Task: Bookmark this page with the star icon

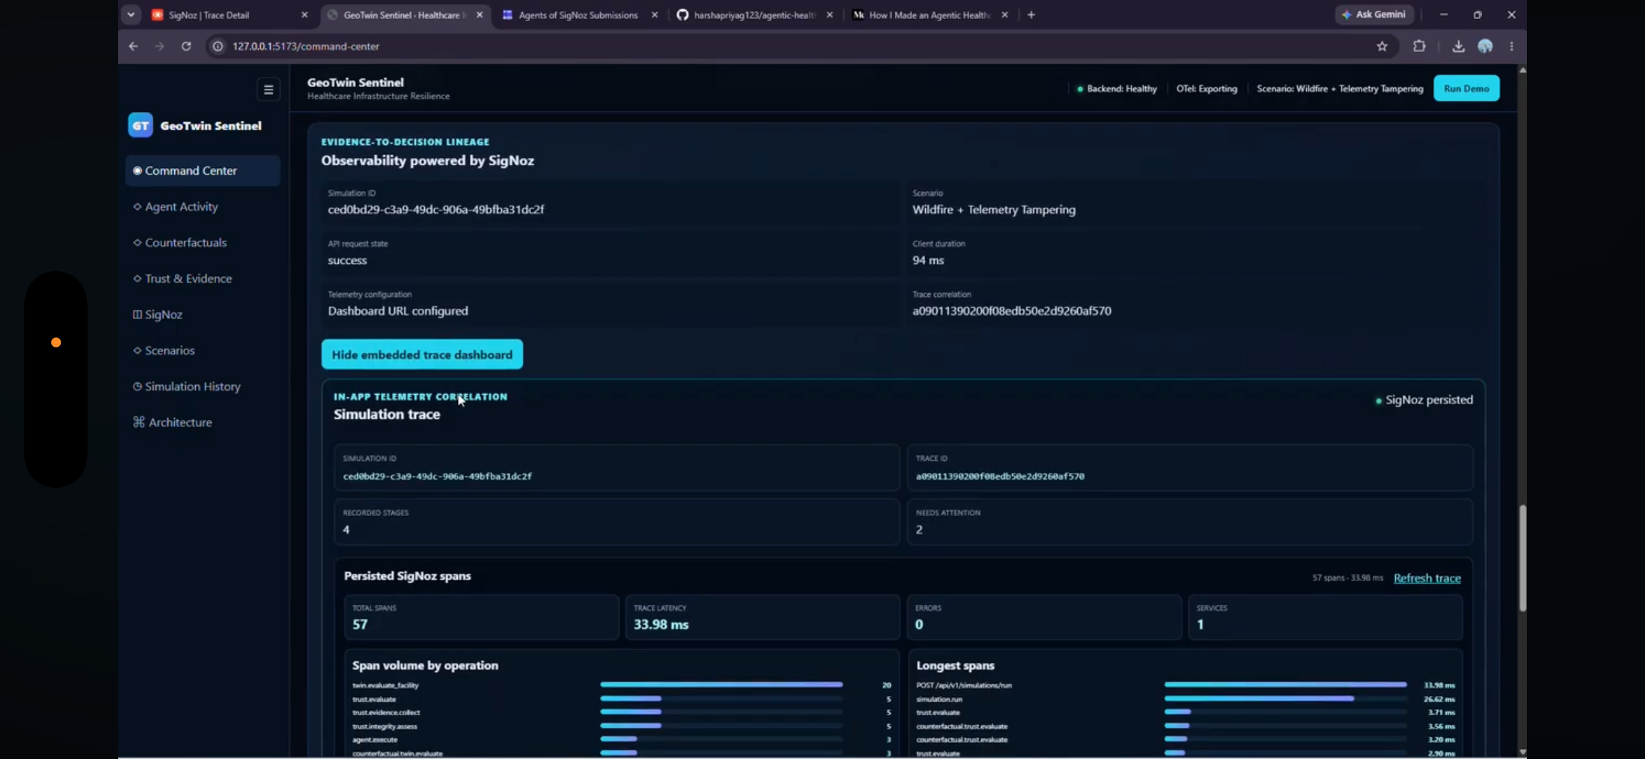Action: pyautogui.click(x=1382, y=46)
